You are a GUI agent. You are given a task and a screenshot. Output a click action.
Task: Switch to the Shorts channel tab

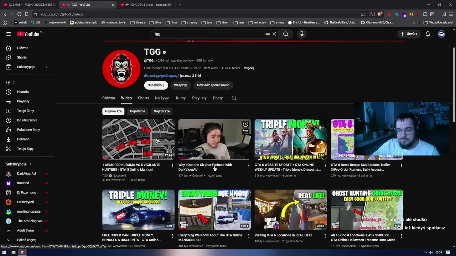[x=144, y=98]
